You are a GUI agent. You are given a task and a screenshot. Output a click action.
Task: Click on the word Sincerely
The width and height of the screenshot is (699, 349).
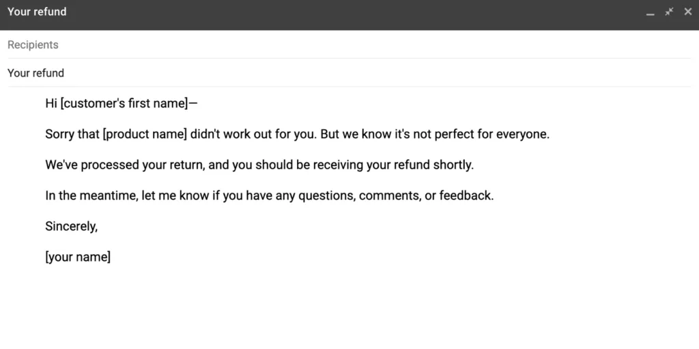coord(71,227)
